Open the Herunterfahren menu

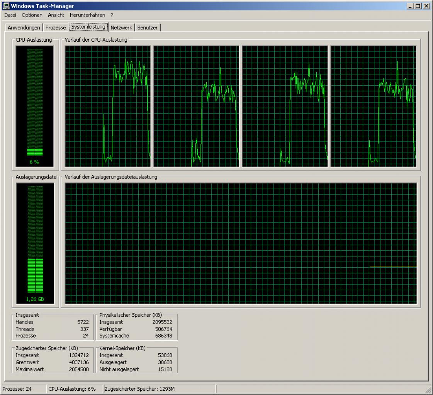88,15
